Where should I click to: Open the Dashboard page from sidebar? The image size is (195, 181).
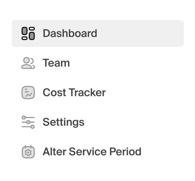point(70,33)
